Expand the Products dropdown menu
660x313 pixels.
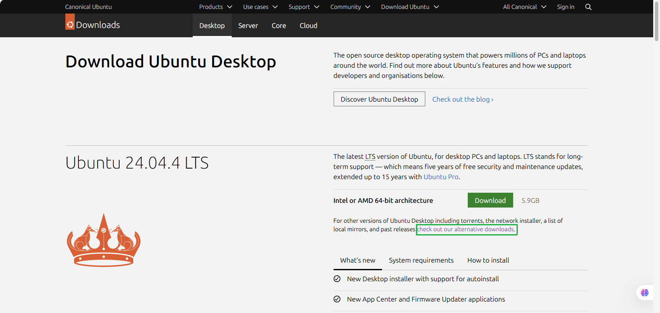pyautogui.click(x=216, y=7)
